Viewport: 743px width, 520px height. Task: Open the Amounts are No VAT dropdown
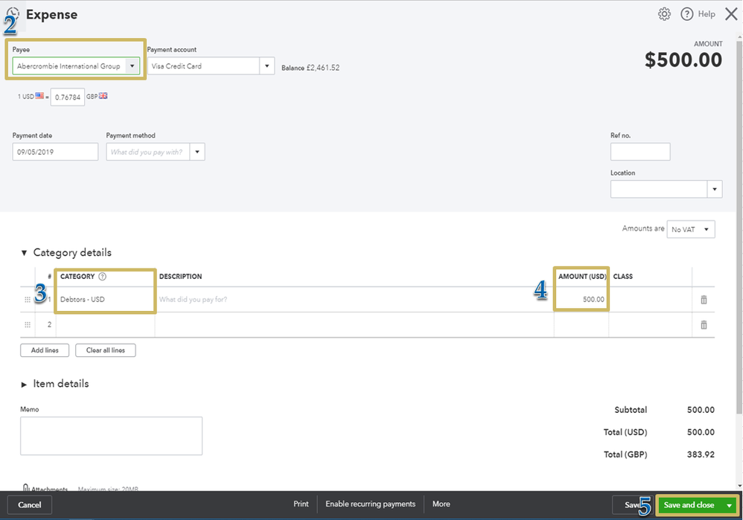691,230
